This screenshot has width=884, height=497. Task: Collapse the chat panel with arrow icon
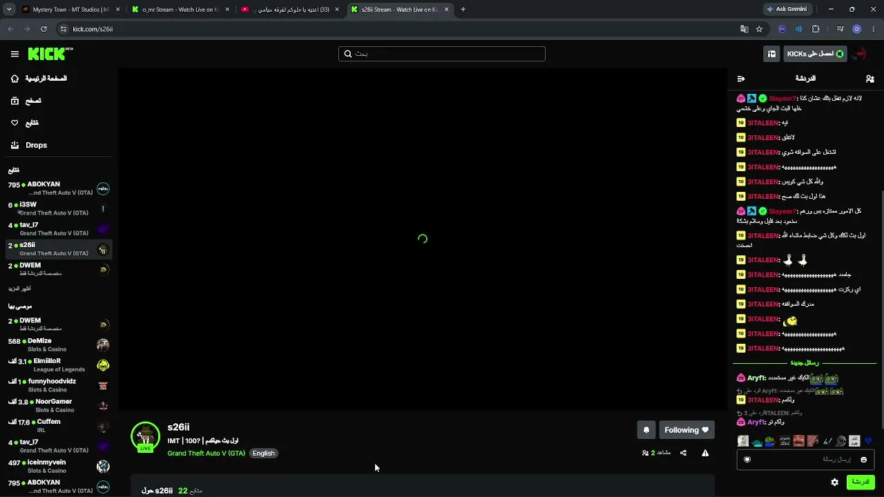(741, 79)
